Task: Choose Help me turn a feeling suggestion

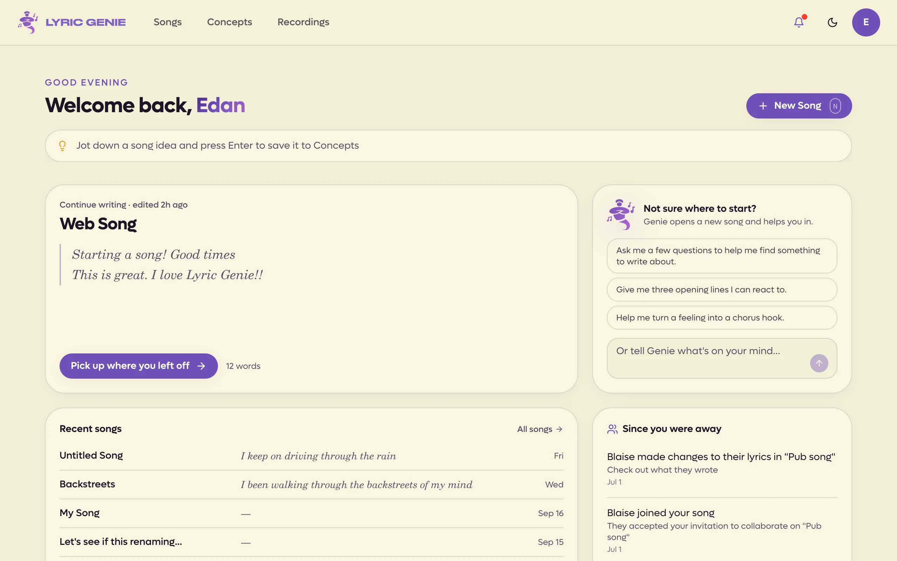Action: [x=722, y=318]
